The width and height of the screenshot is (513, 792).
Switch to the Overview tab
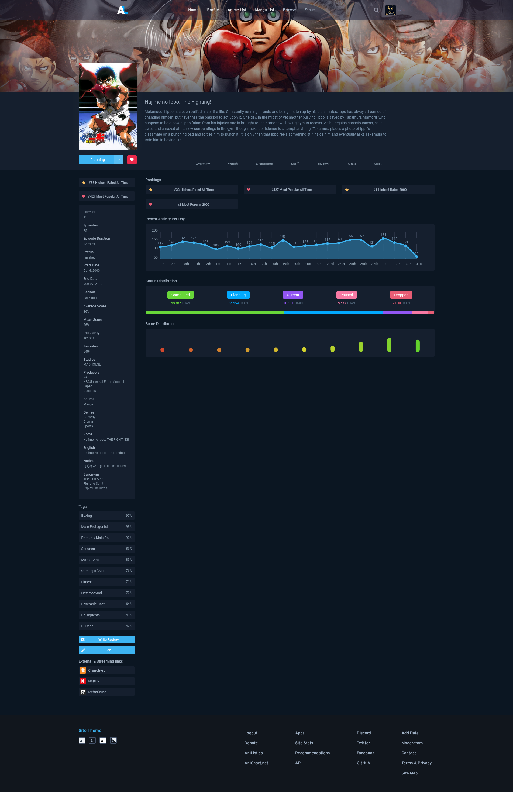[203, 164]
